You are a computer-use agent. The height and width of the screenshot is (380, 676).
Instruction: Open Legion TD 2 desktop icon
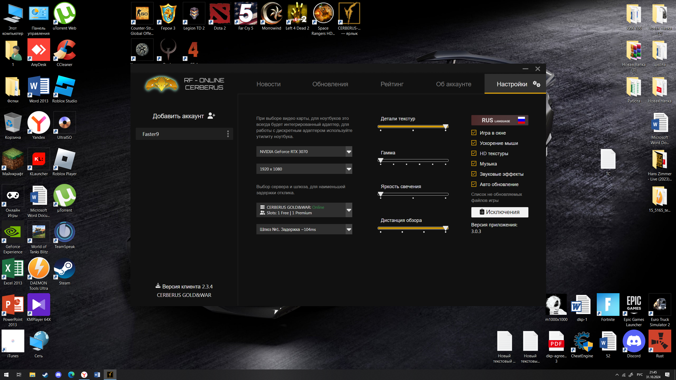(x=194, y=16)
